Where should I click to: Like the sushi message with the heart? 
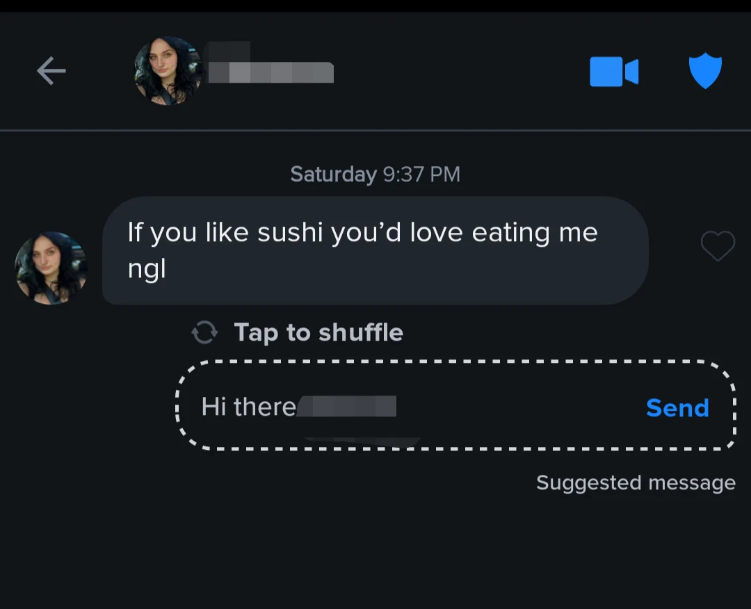(x=718, y=246)
